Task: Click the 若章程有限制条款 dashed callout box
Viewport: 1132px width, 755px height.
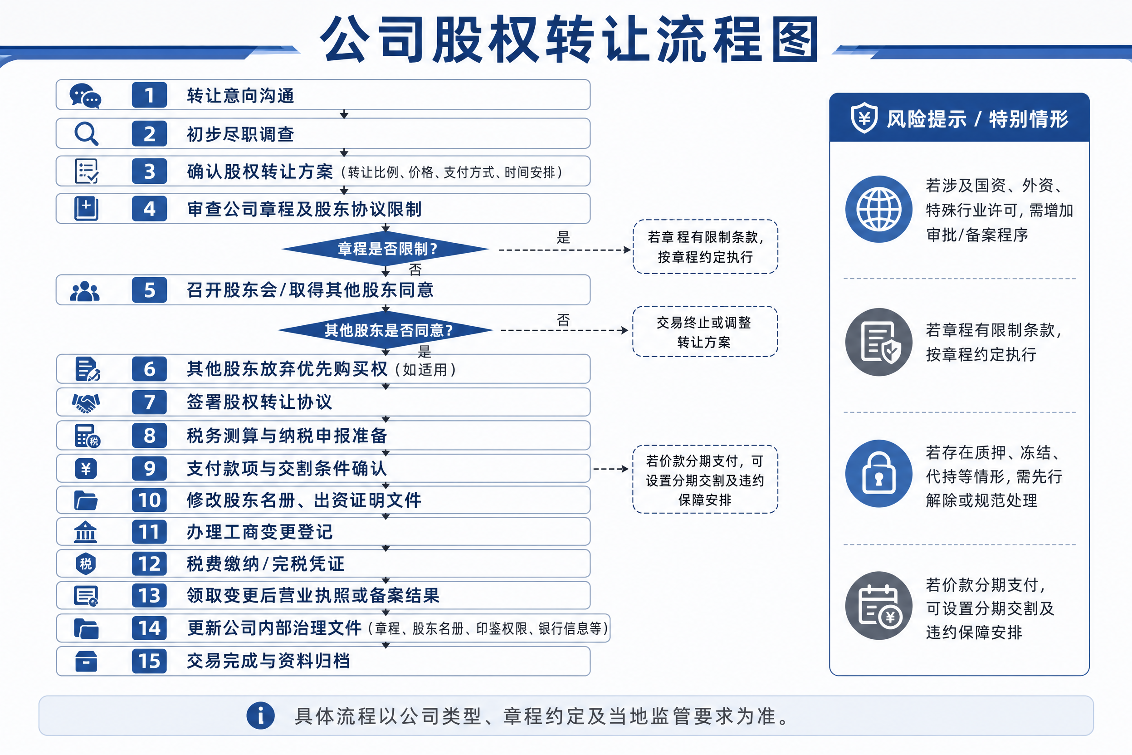Action: click(705, 246)
